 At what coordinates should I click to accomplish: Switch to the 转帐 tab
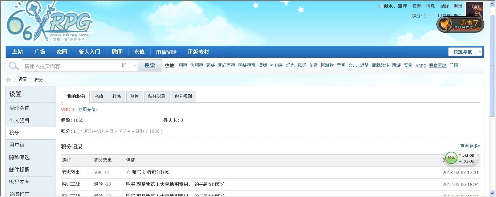pyautogui.click(x=117, y=97)
